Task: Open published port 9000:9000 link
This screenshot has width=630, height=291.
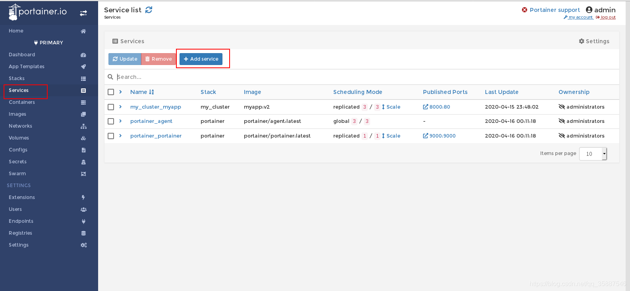Action: coord(439,136)
